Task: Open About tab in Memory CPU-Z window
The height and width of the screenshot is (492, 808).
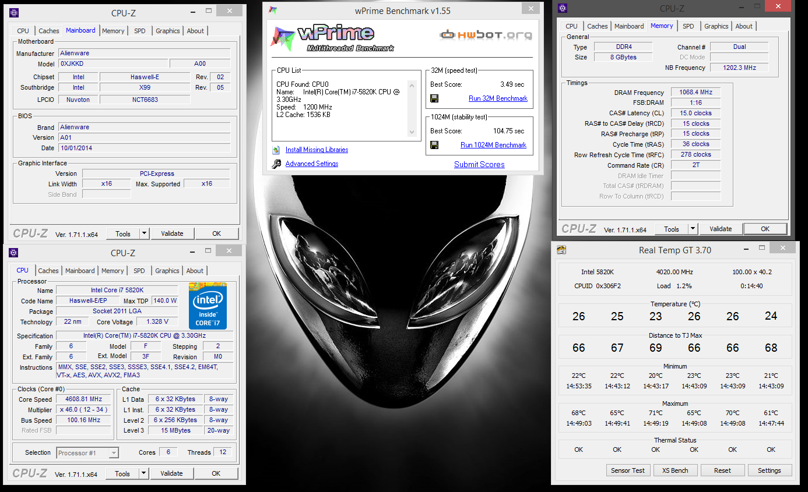Action: click(x=744, y=26)
